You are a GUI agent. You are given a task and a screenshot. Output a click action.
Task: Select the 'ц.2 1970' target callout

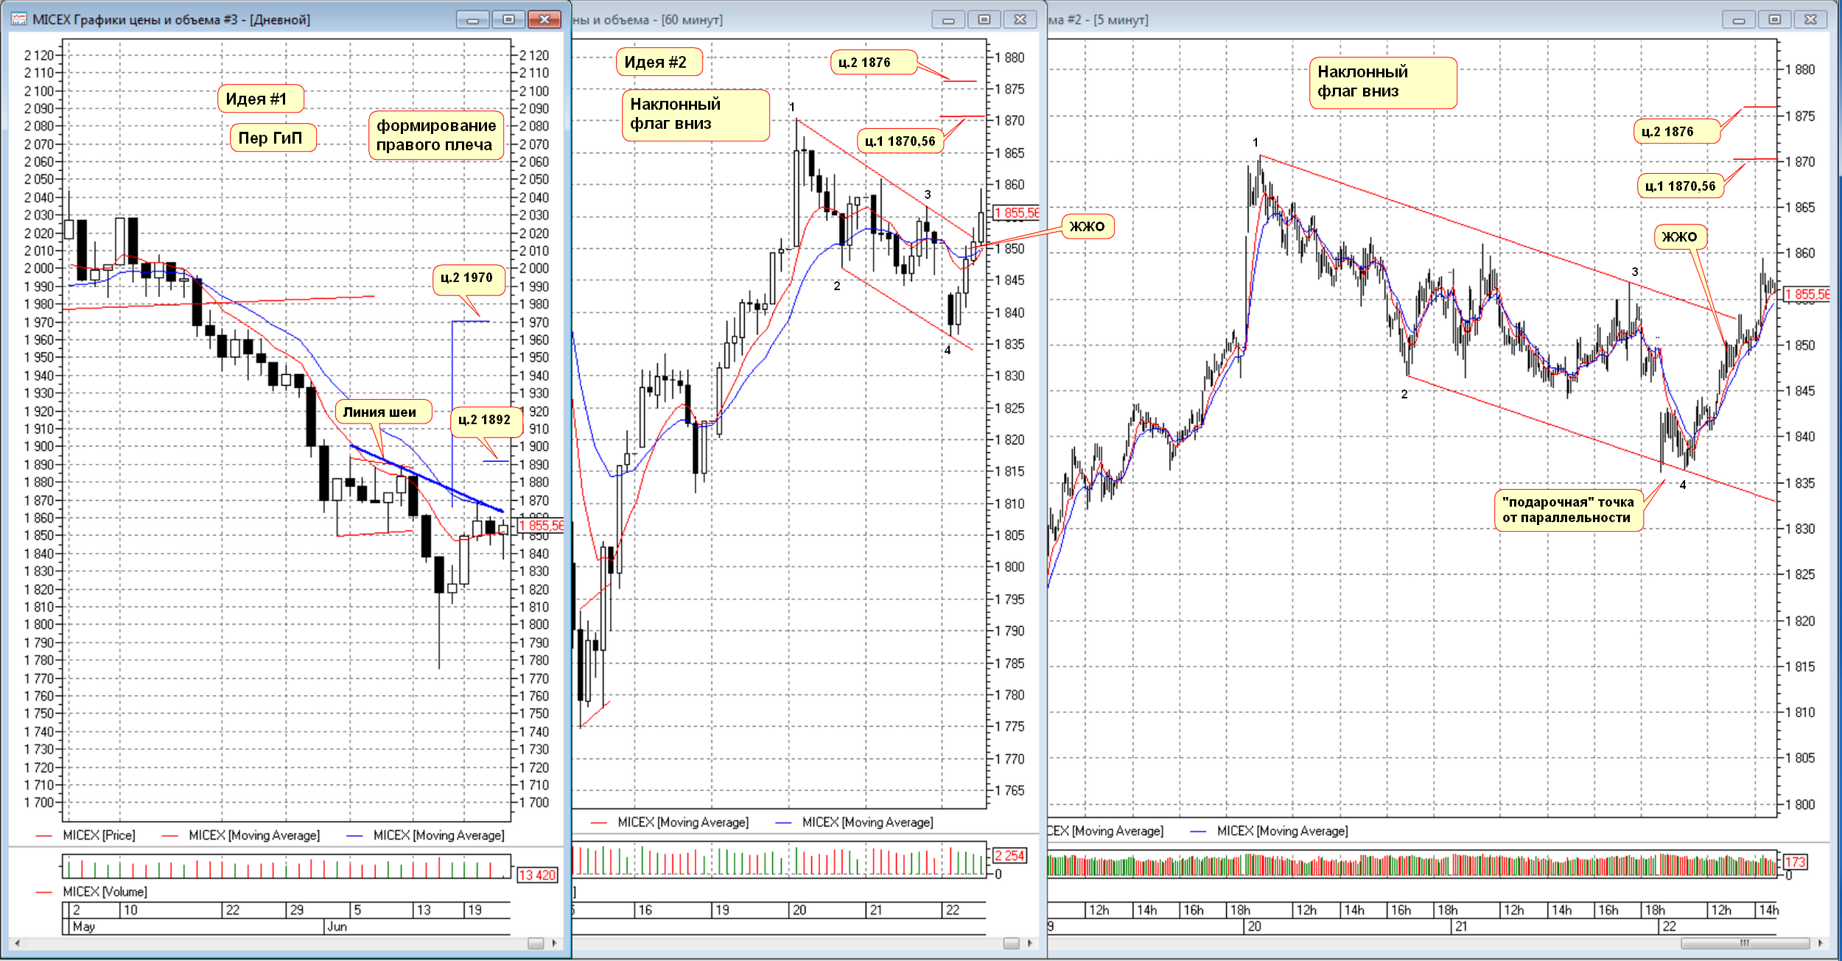click(x=469, y=280)
